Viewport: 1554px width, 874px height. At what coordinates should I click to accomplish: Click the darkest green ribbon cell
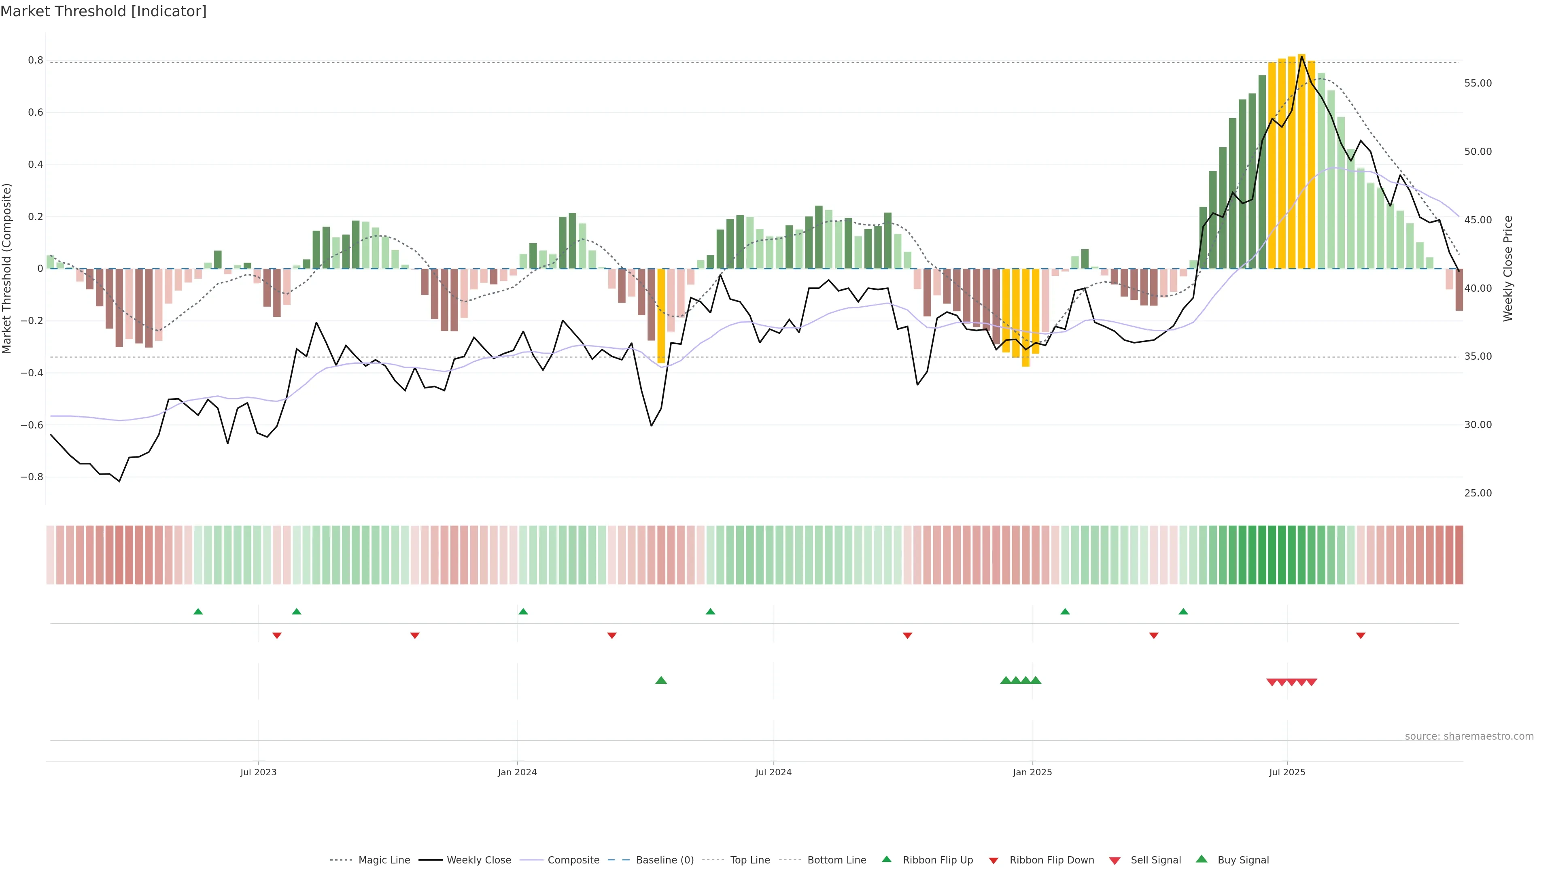tap(1272, 555)
